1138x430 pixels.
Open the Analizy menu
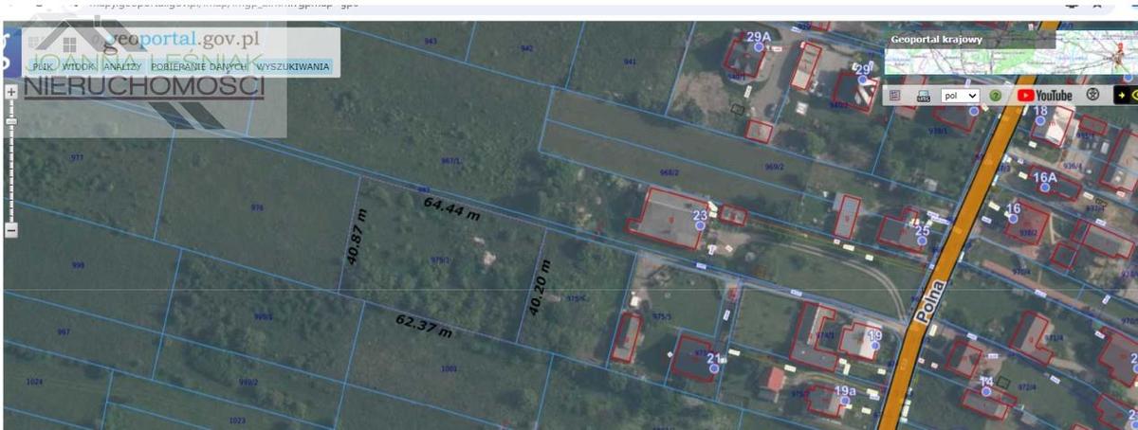122,67
